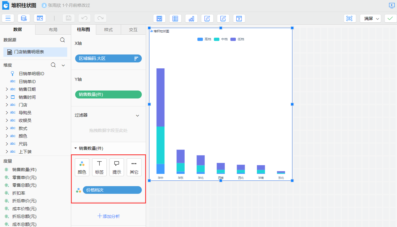Collapse the 过滤器 filter section

click(138, 115)
